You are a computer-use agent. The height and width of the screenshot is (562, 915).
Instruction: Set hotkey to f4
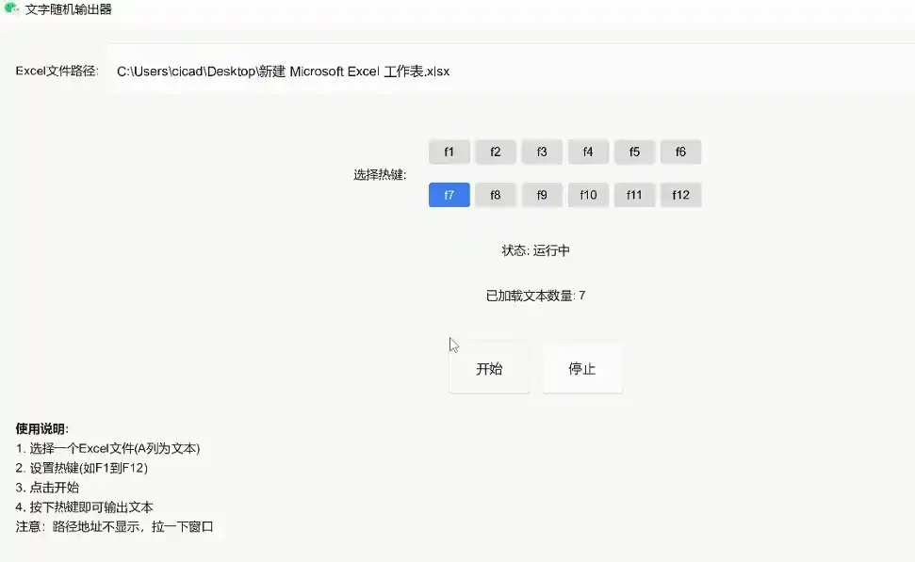pos(588,152)
